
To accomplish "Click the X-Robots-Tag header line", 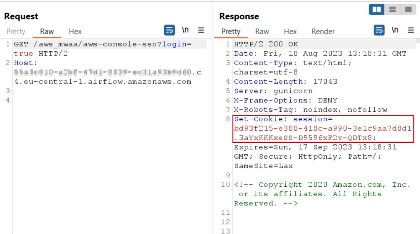I will [311, 110].
